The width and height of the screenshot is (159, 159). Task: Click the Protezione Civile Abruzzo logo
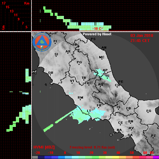[x=42, y=42]
